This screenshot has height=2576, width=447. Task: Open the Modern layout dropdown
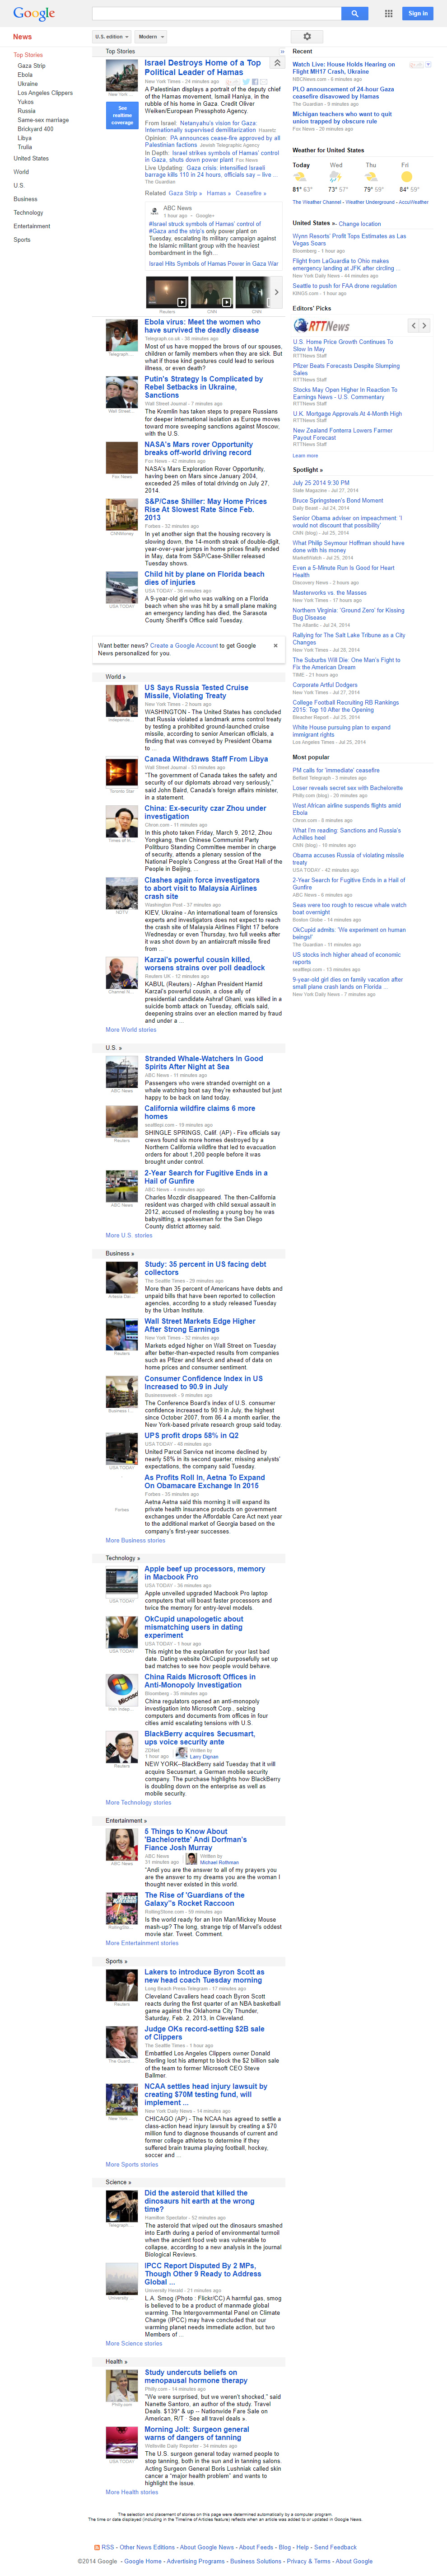pyautogui.click(x=151, y=36)
